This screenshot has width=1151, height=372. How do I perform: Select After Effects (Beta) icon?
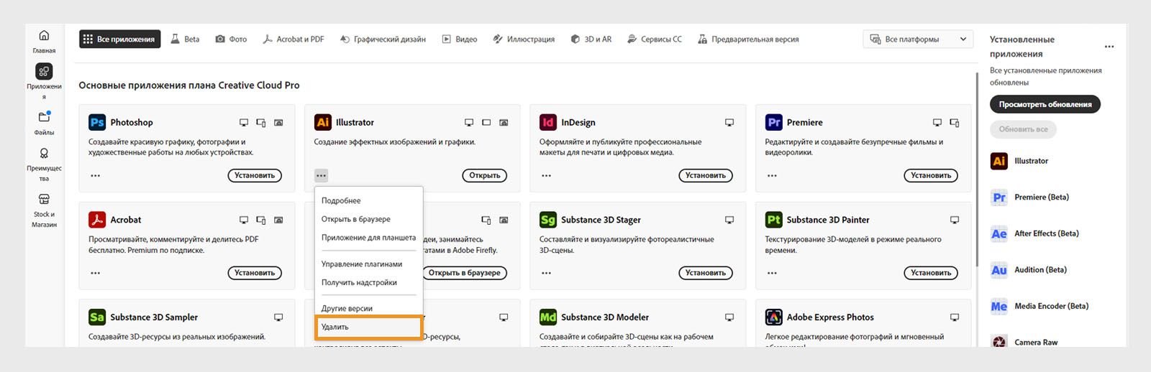pyautogui.click(x=999, y=233)
